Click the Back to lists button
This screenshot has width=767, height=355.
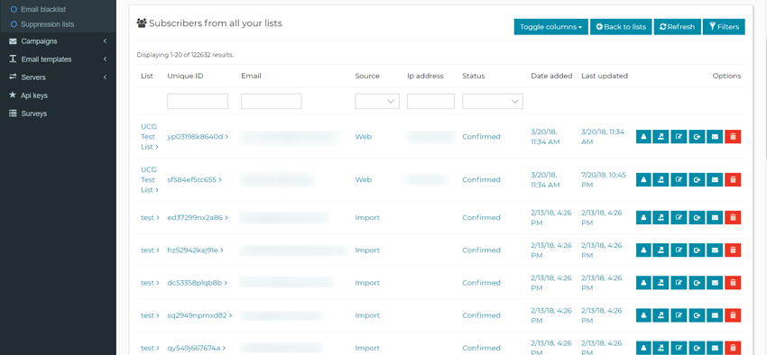point(621,27)
